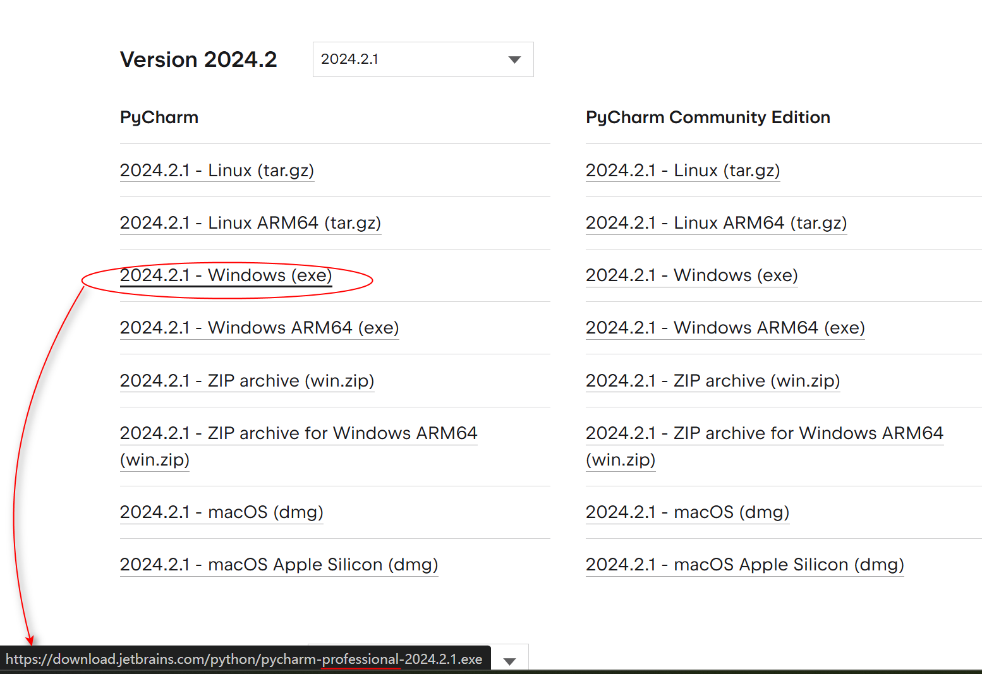
Task: Download Community Edition ZIP archive (win.zip)
Action: [x=713, y=381]
